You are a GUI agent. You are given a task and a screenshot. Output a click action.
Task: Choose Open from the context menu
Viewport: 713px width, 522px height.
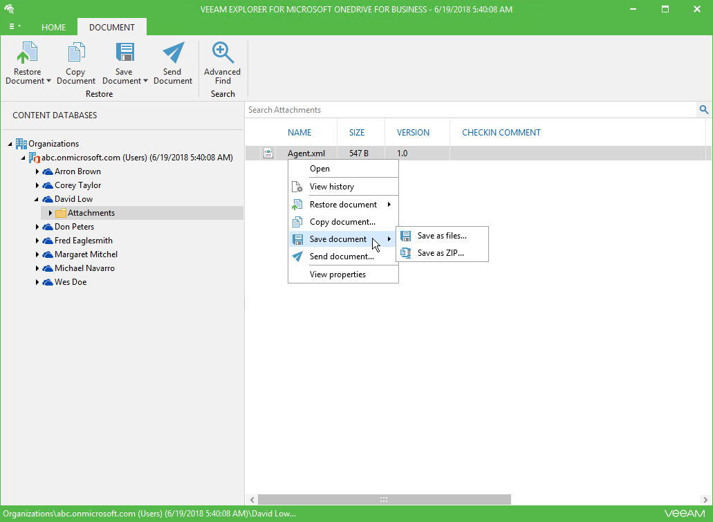pyautogui.click(x=344, y=169)
